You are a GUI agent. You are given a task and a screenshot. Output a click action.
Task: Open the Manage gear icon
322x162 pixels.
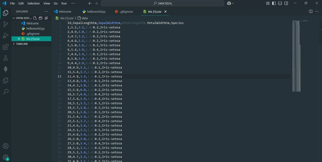[6, 157]
